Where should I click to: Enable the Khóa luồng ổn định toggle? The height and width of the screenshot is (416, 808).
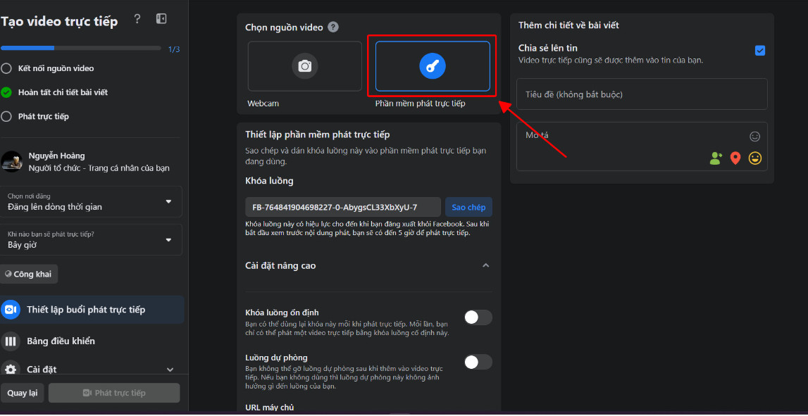[478, 317]
